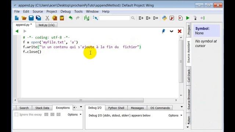The width and height of the screenshot is (235, 132).
Task: Select the append.py editor tab
Action: (24, 25)
